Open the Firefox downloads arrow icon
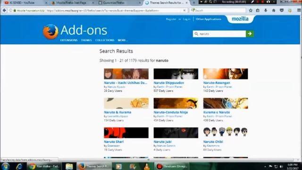Viewport: 302px width, 170px height. point(266,10)
